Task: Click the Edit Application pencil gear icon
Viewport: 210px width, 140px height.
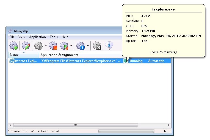Action: [26, 46]
